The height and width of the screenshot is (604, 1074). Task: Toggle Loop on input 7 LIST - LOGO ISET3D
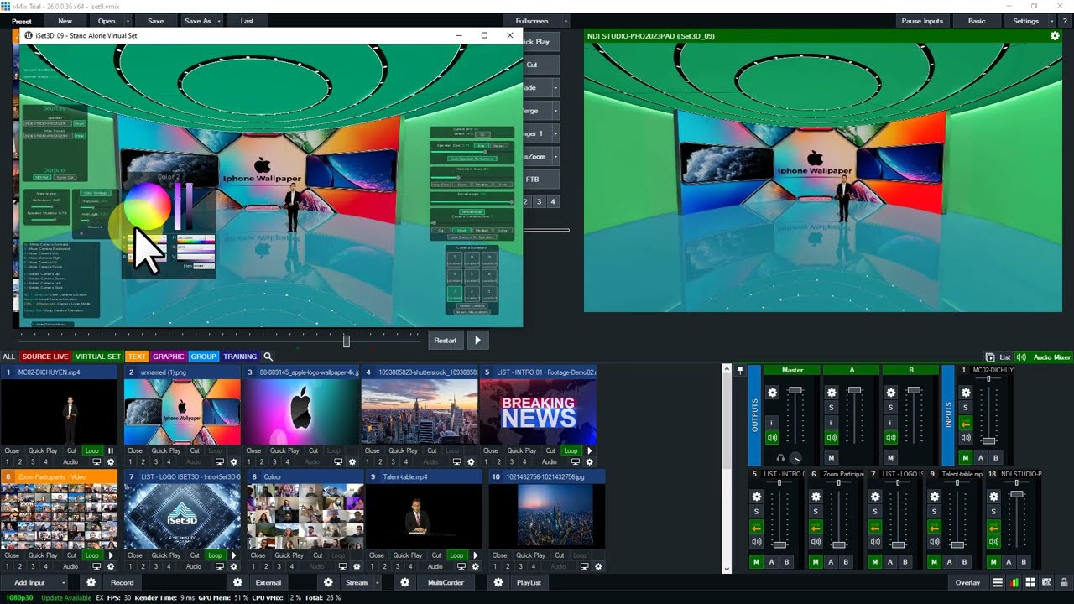[215, 555]
